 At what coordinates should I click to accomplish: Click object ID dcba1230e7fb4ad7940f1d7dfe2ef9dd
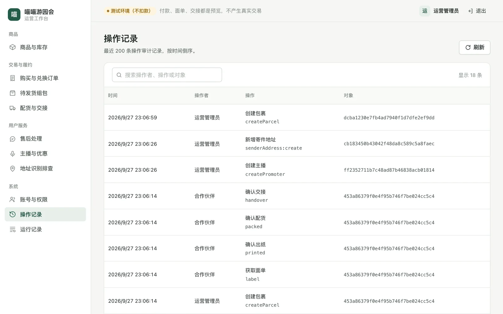coord(389,117)
